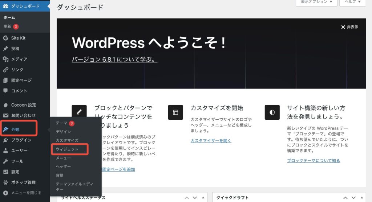Click the Tools wrench icon
Image resolution: width=372 pixels, height=202 pixels.
coord(5,161)
